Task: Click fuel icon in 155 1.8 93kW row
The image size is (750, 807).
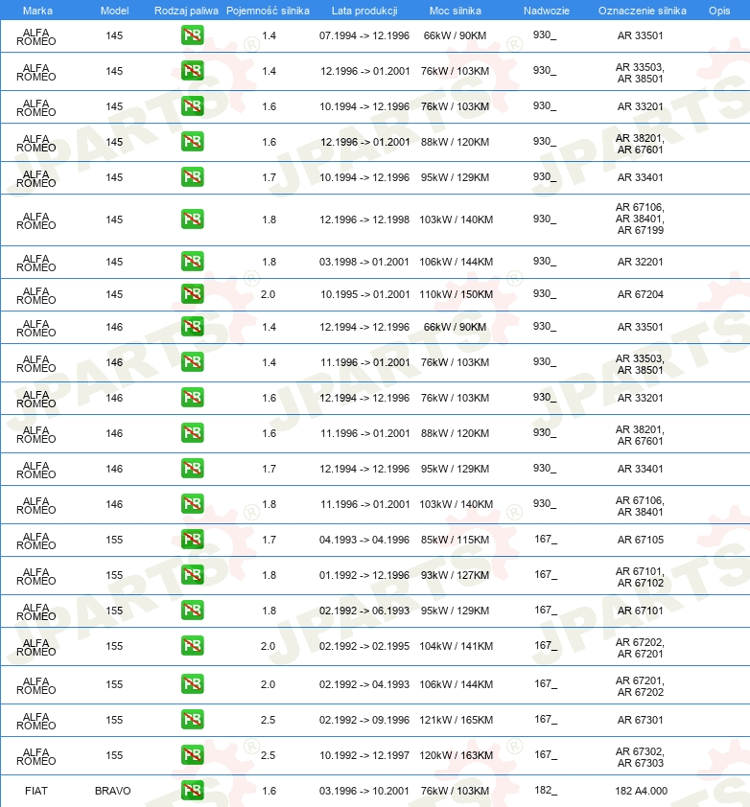Action: [x=192, y=575]
